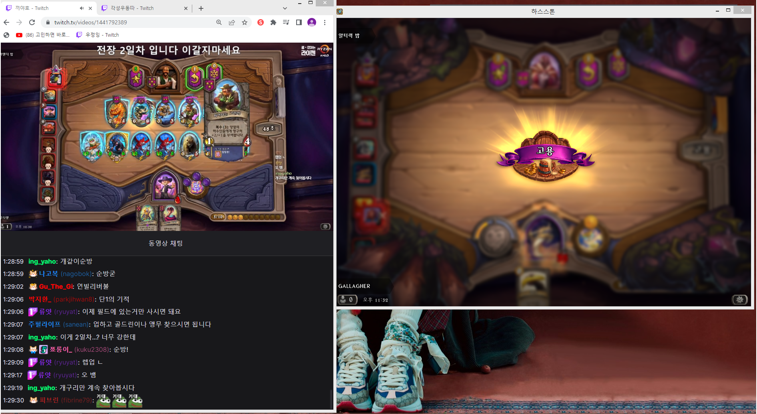757x414 pixels.
Task: Click the gold counter 3/10 in stream
Action: pyautogui.click(x=218, y=217)
